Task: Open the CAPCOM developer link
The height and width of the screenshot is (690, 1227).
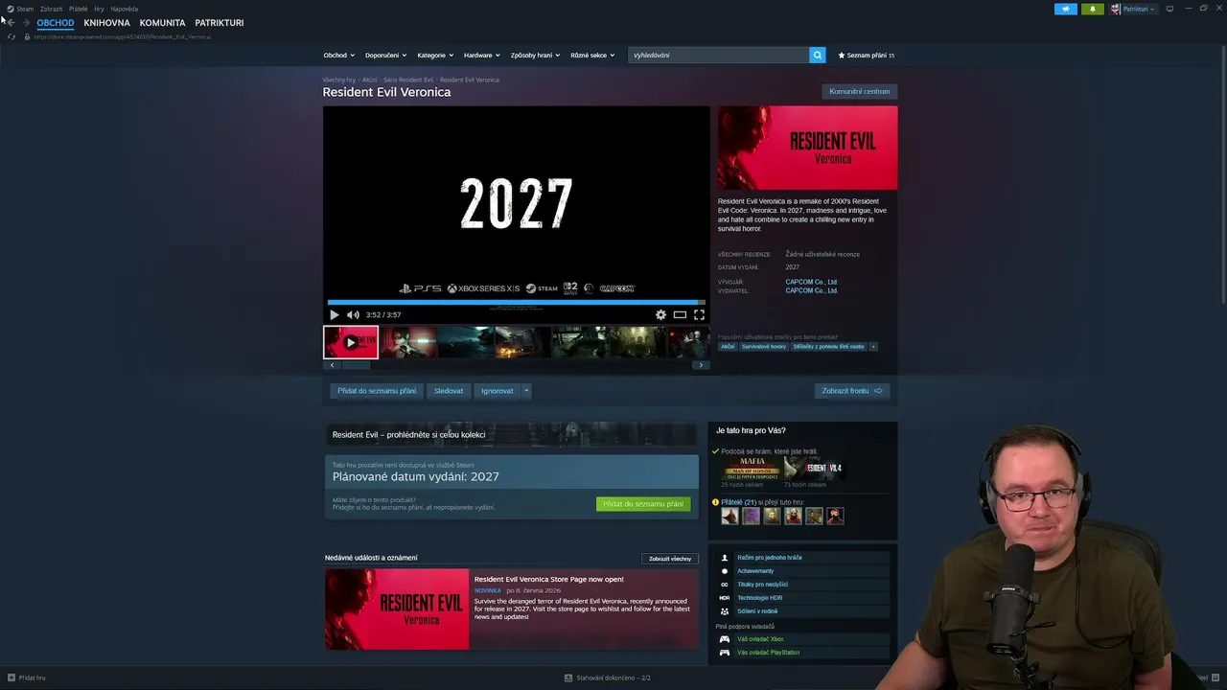Action: pyautogui.click(x=811, y=282)
